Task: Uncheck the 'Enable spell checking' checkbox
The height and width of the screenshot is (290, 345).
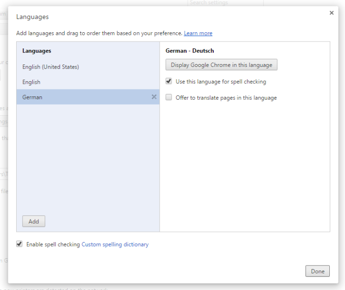Action: click(20, 244)
